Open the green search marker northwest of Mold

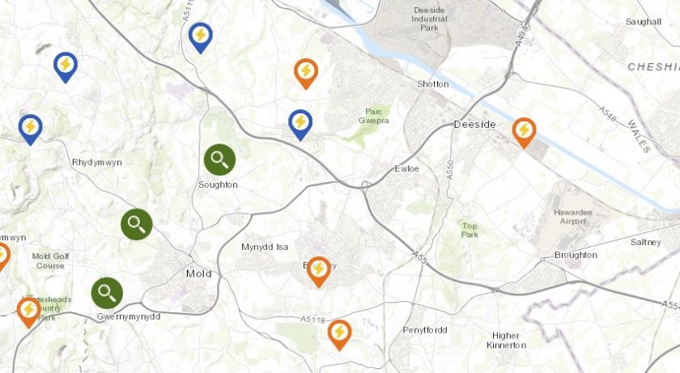pos(137,224)
